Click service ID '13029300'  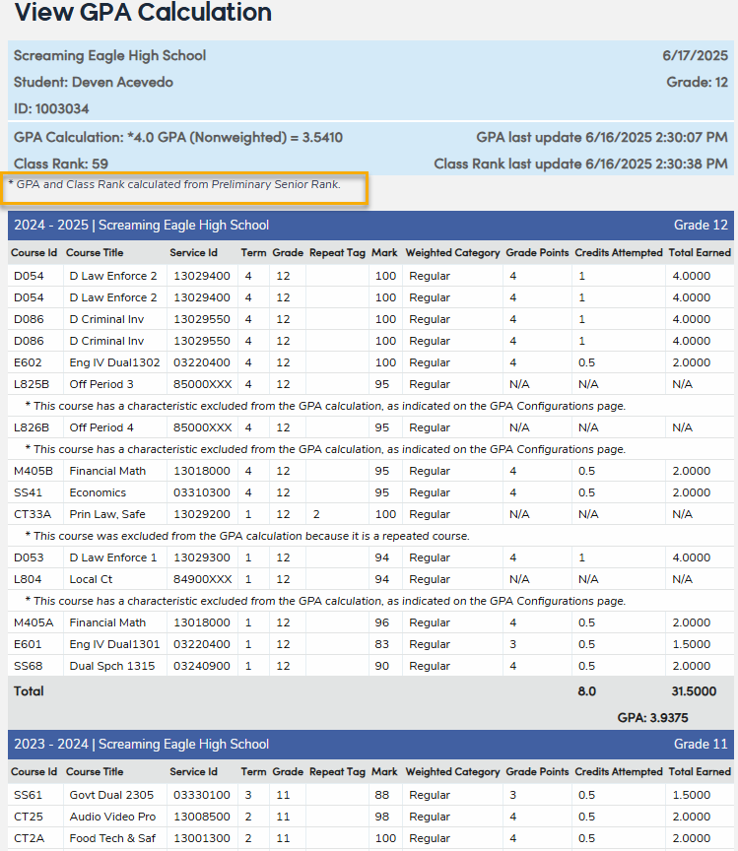coord(201,557)
